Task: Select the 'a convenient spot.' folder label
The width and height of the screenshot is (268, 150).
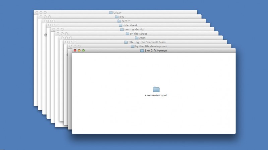Action: [156, 95]
